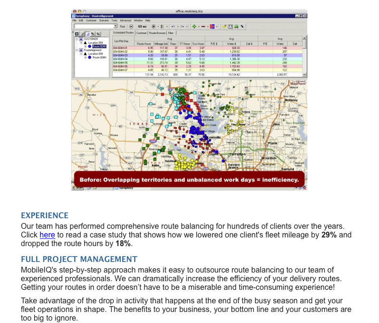The height and width of the screenshot is (323, 379).
Task: Select the highlighted Route 604H tree item
Action: pos(99,46)
